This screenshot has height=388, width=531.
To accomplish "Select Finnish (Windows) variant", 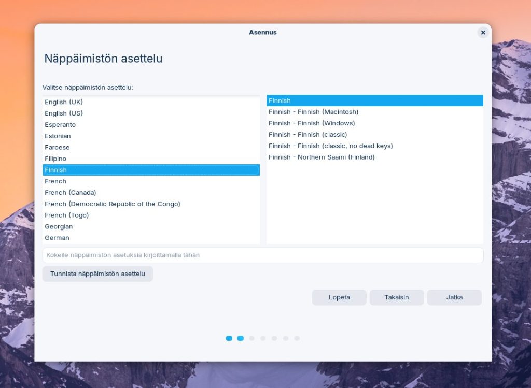I will click(375, 123).
